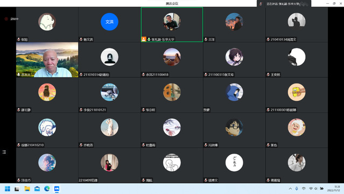This screenshot has height=194, width=344.
Task: Open the Mail app from the taskbar
Action: point(37,189)
